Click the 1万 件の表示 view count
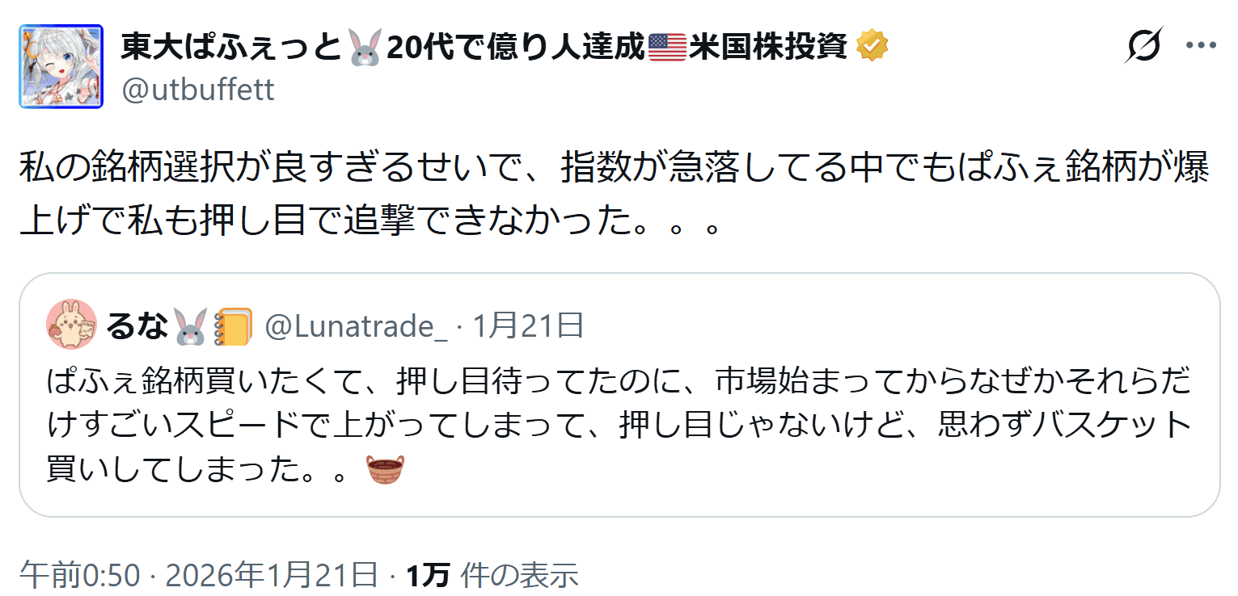Image resolution: width=1238 pixels, height=596 pixels. click(x=492, y=576)
